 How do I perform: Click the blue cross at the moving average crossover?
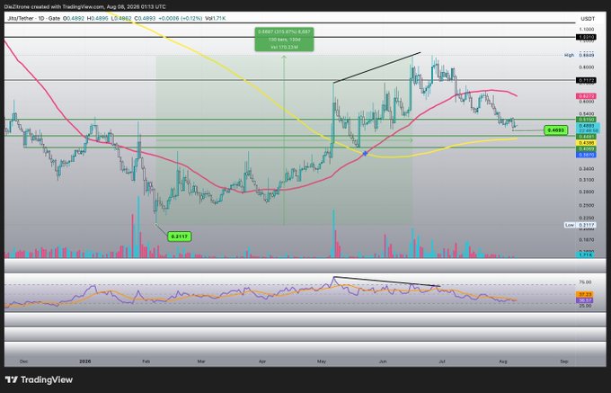(365, 154)
